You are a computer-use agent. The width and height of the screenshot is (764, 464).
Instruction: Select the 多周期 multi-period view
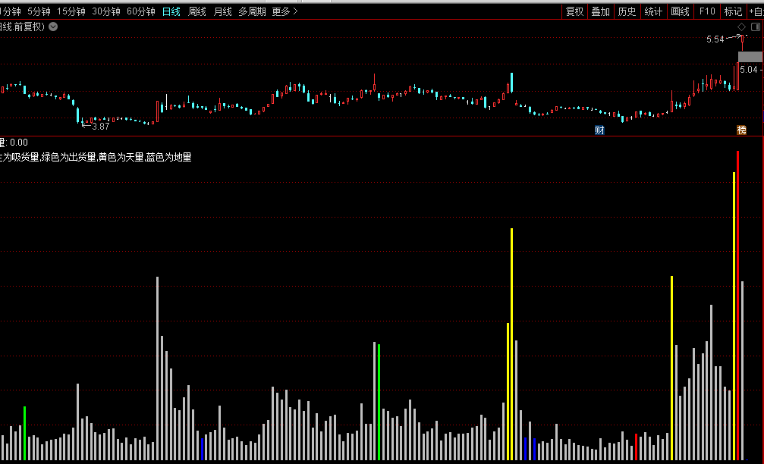point(252,11)
